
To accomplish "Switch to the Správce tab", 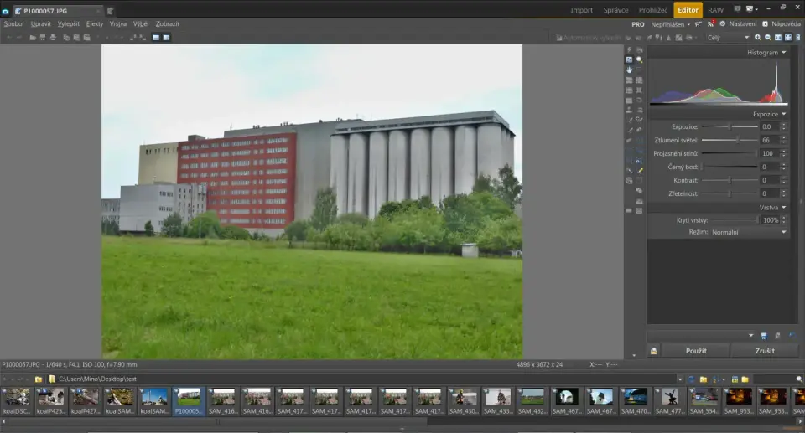I will pyautogui.click(x=615, y=10).
